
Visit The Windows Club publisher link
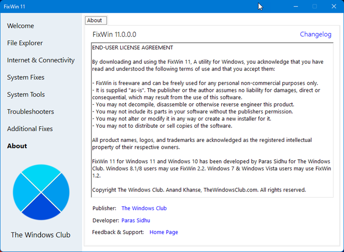(144, 208)
